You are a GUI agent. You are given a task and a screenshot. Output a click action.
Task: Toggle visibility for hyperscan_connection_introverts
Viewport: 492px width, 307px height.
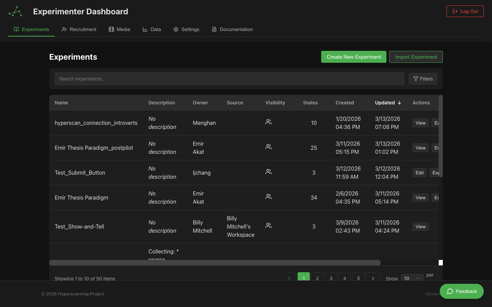pyautogui.click(x=268, y=122)
